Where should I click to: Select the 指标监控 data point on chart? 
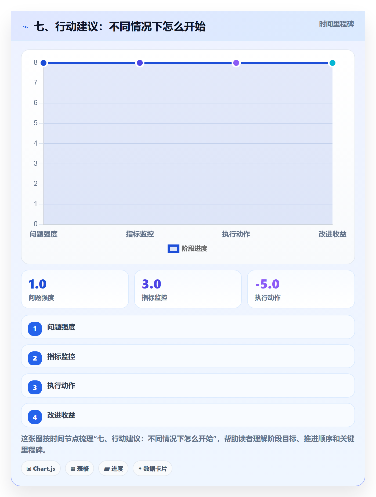tap(140, 63)
